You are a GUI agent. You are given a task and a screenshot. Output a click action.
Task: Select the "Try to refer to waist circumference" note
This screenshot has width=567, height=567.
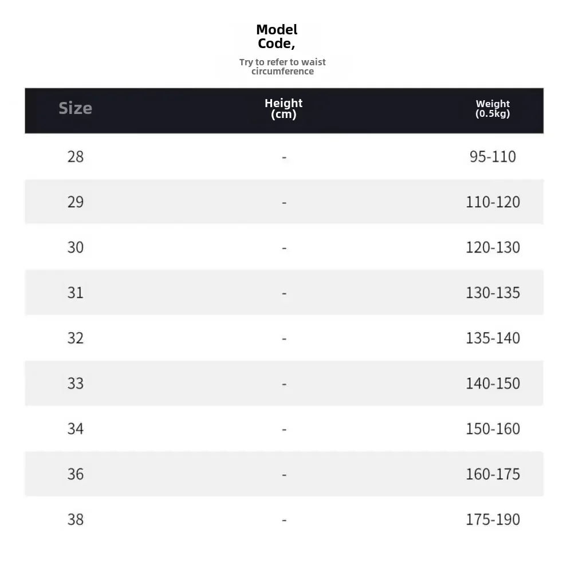point(282,66)
